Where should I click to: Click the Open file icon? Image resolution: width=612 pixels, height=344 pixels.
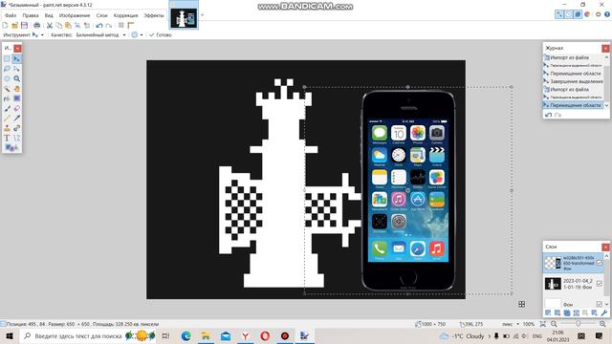[15, 26]
